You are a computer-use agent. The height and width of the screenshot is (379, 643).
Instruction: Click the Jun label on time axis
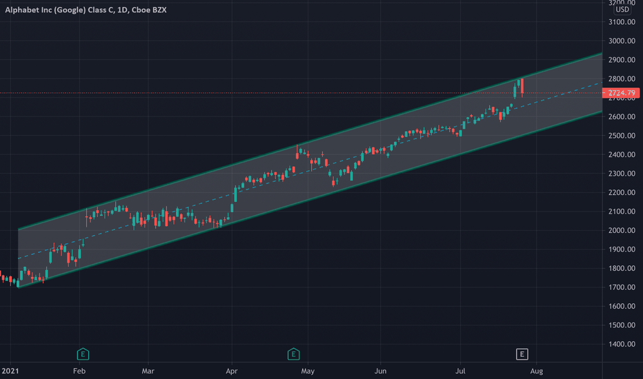[381, 371]
